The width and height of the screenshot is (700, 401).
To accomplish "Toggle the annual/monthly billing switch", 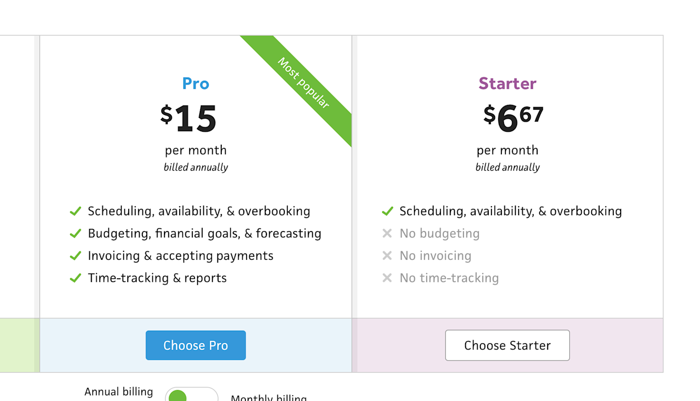I will (191, 395).
